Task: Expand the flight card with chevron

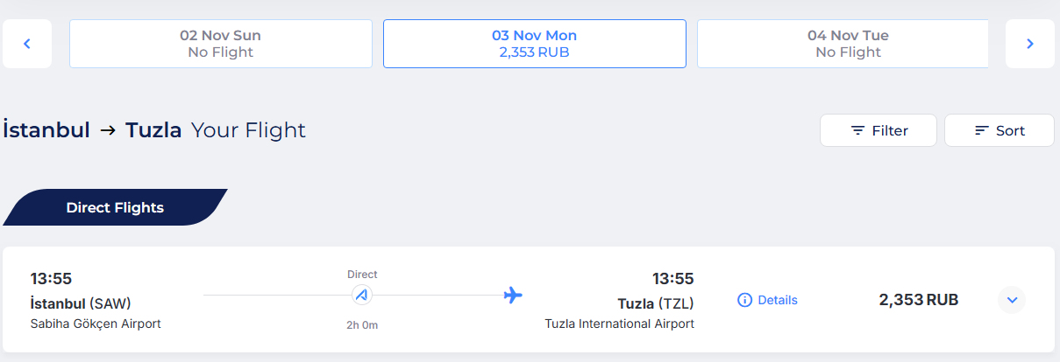Action: pyautogui.click(x=1012, y=300)
